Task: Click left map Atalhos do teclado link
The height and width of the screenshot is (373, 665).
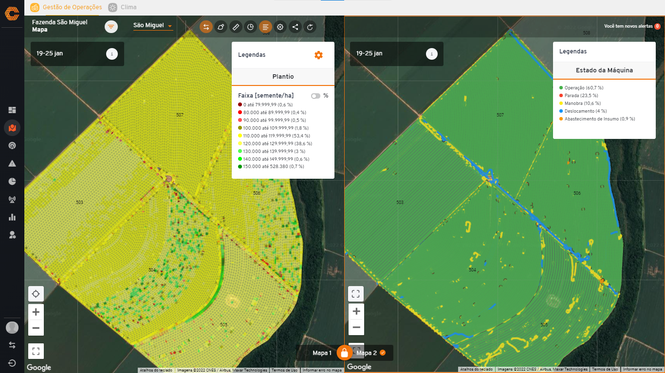Action: [156, 370]
